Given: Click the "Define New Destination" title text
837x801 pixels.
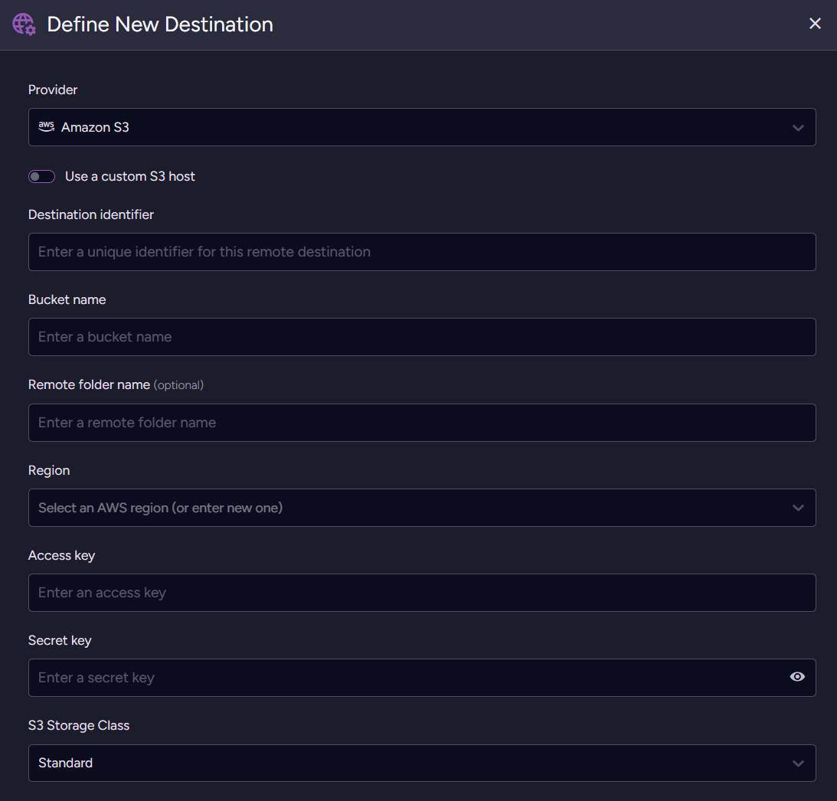Looking at the screenshot, I should pos(159,25).
